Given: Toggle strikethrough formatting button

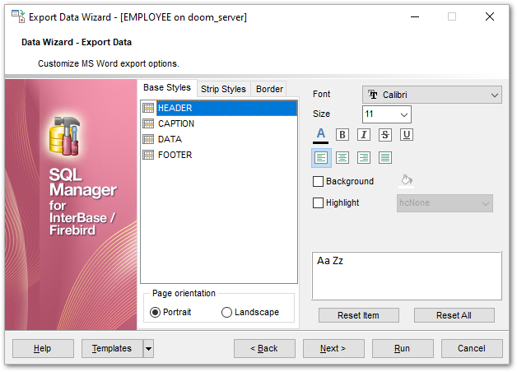Looking at the screenshot, I should point(385,135).
